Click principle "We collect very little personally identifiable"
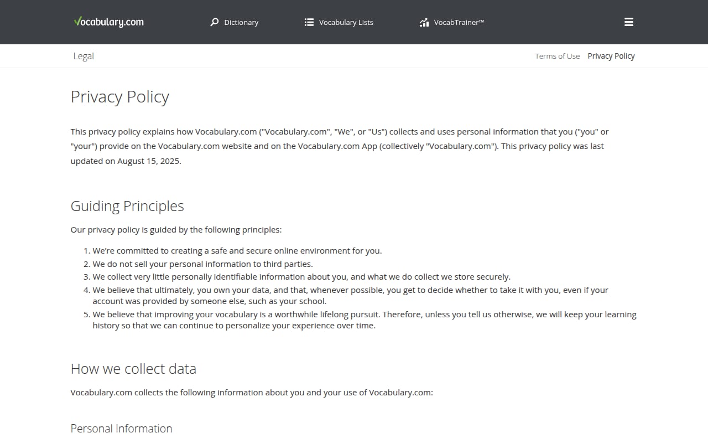The width and height of the screenshot is (708, 443). 301,277
